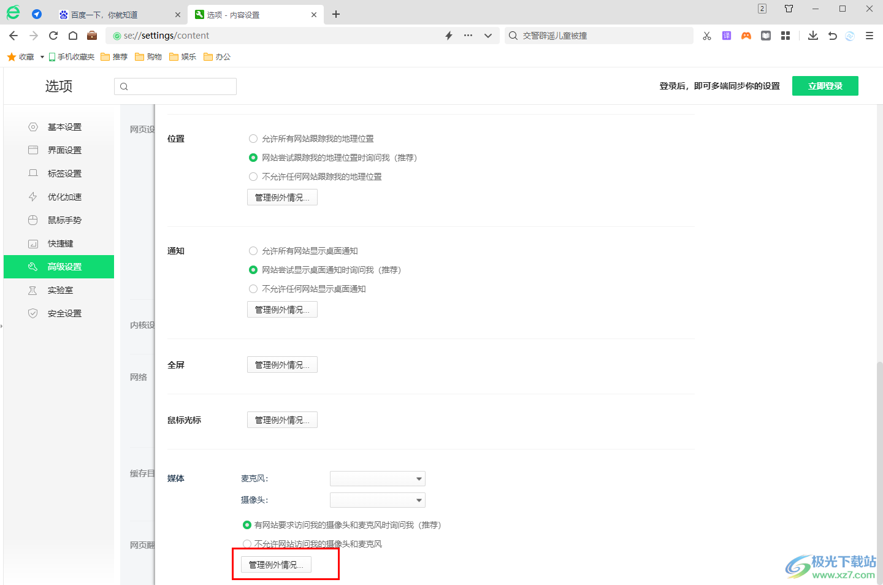The height and width of the screenshot is (585, 883).
Task: Open a new tab with plus button
Action: pos(336,14)
